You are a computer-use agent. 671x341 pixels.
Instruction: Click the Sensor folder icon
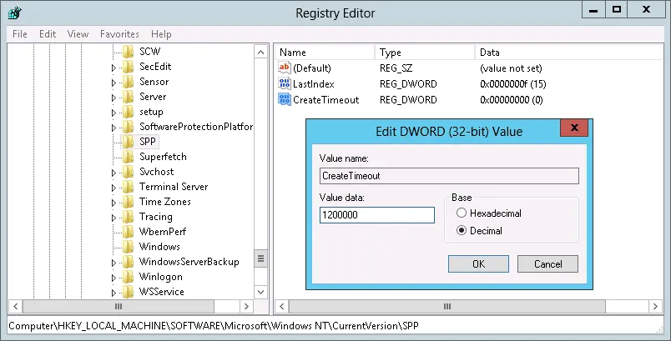pos(128,82)
